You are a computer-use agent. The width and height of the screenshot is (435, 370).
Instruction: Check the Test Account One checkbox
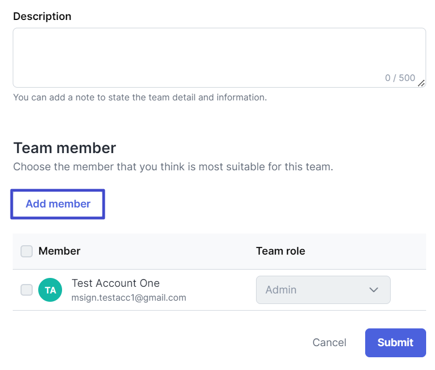pos(27,290)
